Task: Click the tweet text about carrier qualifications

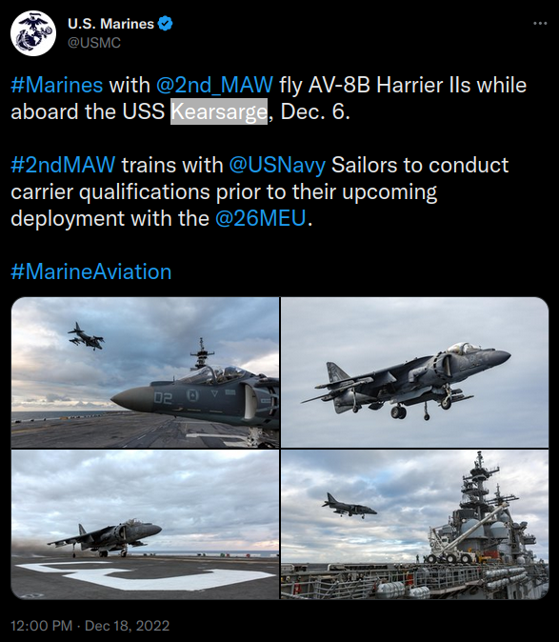Action: [x=259, y=191]
